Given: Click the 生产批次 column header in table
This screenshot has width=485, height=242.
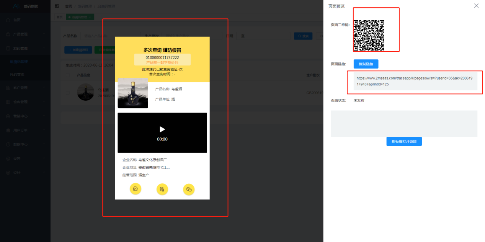Looking at the screenshot, I should [313, 75].
